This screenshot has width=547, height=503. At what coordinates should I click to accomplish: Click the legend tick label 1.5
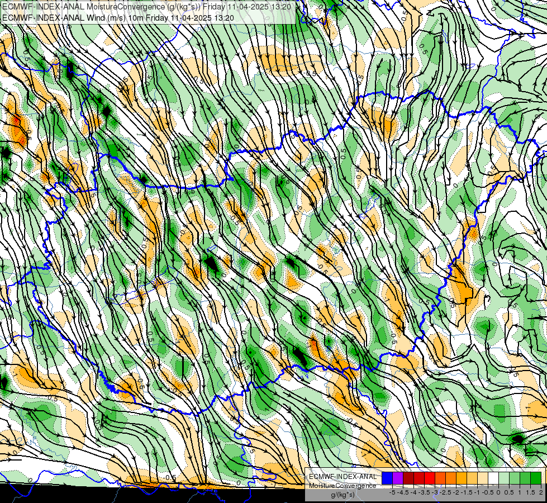click(530, 492)
